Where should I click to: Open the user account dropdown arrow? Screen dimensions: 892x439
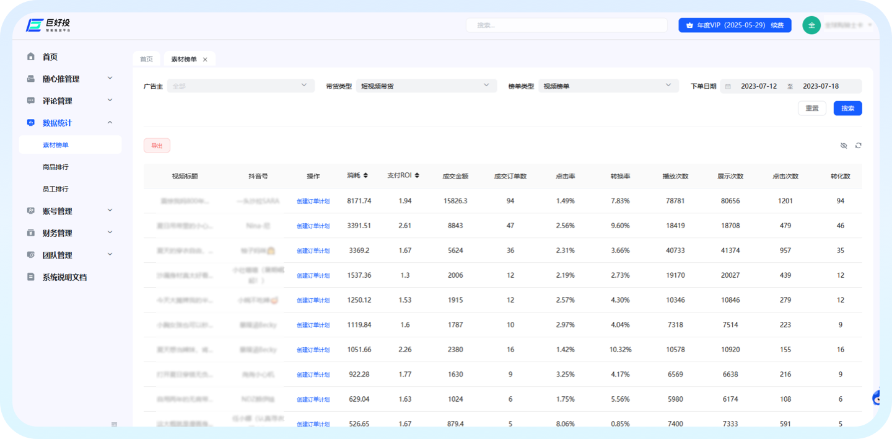pyautogui.click(x=870, y=25)
